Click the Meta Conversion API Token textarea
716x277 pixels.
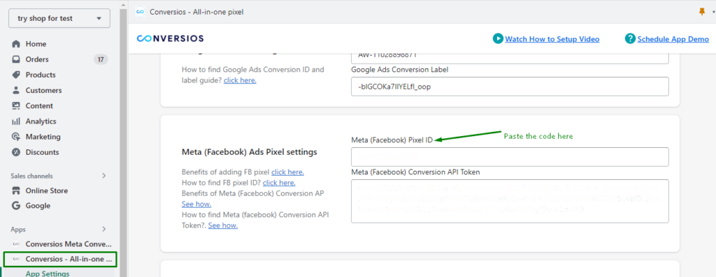510,201
